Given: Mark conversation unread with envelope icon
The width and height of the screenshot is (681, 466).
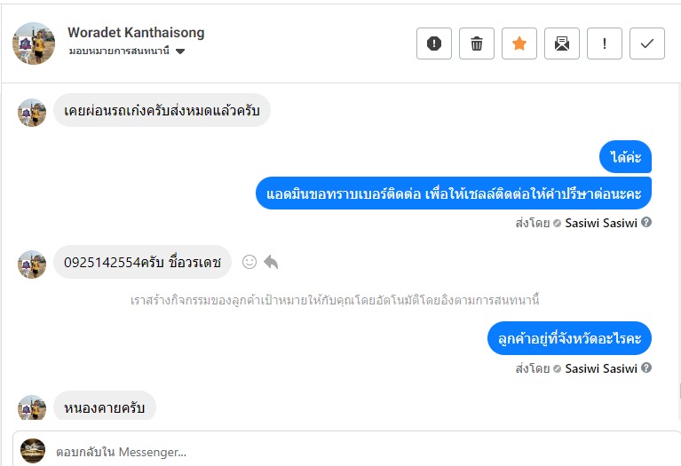Looking at the screenshot, I should coord(562,43).
